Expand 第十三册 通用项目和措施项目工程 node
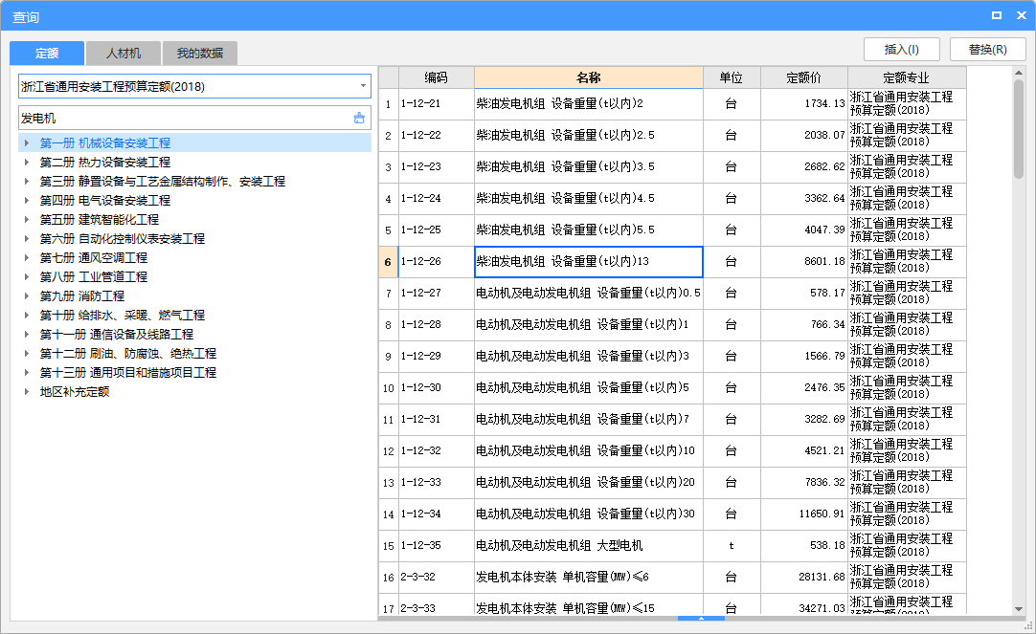The width and height of the screenshot is (1036, 634). 27,372
